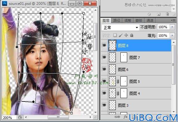Click layers panel scroll up arrow

click(x=174, y=42)
